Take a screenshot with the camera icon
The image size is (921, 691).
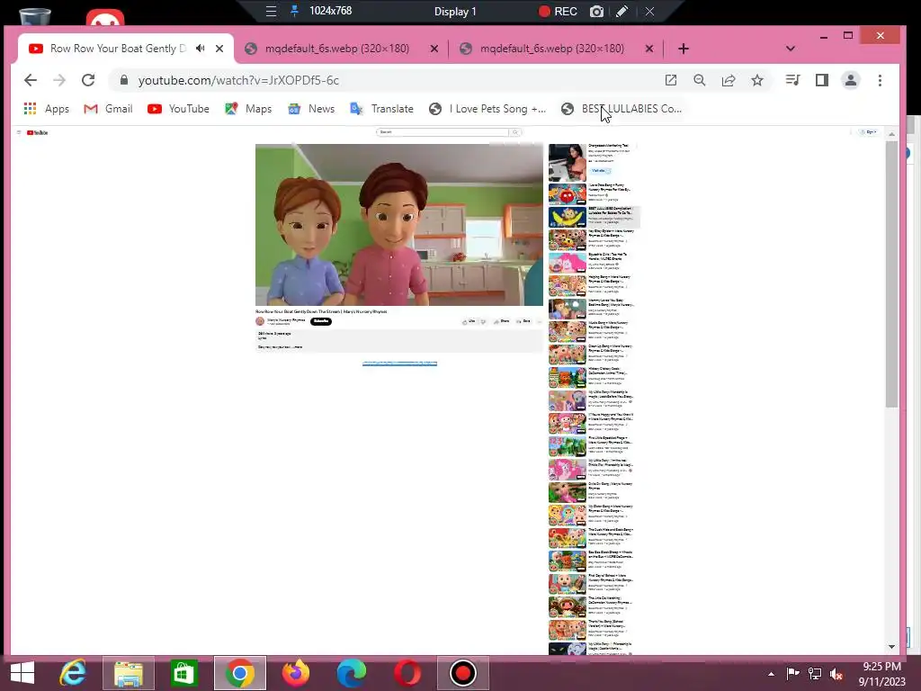[x=596, y=11]
